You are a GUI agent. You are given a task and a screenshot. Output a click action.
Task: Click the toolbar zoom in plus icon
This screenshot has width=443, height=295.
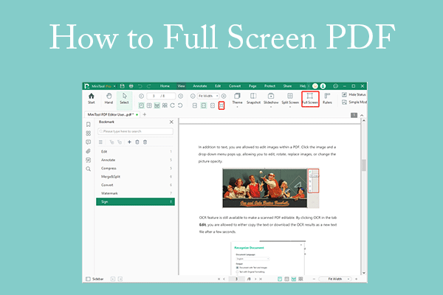click(224, 96)
